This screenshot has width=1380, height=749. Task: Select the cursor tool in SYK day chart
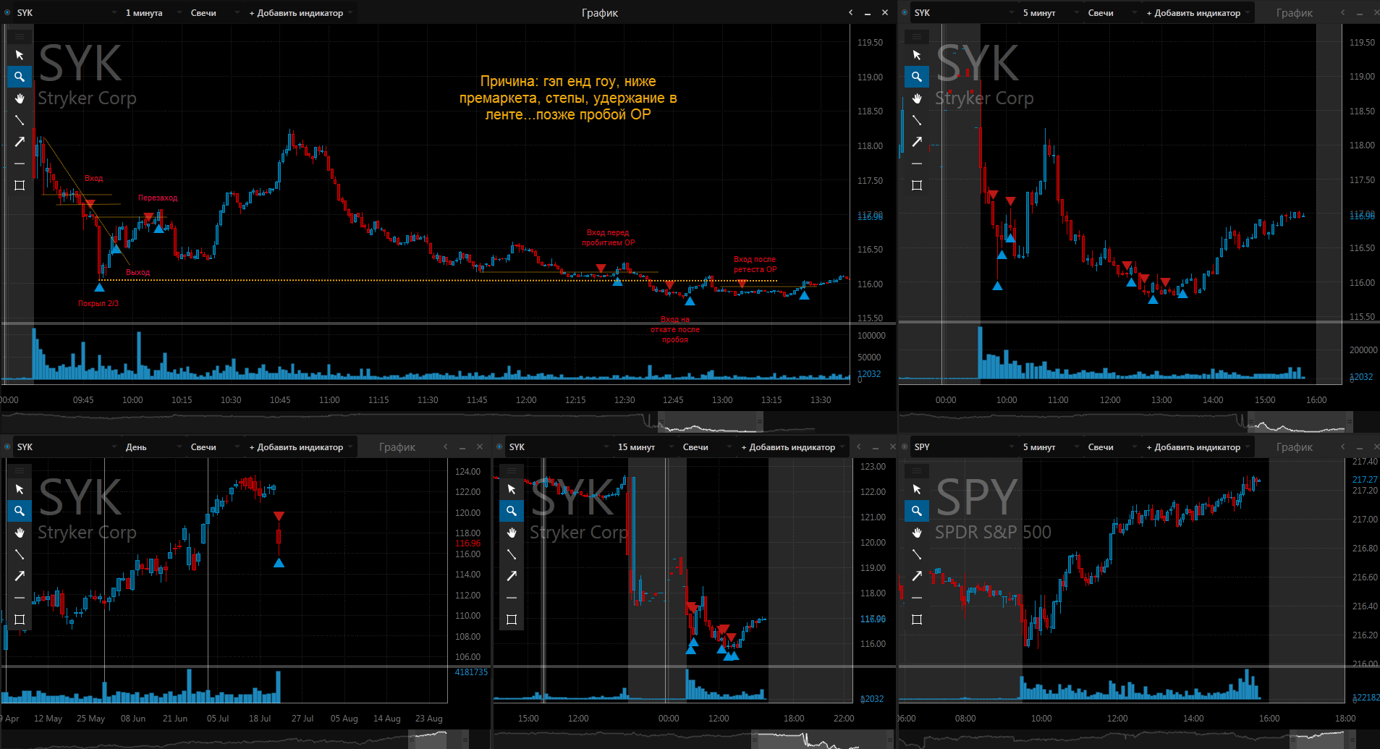pos(20,489)
